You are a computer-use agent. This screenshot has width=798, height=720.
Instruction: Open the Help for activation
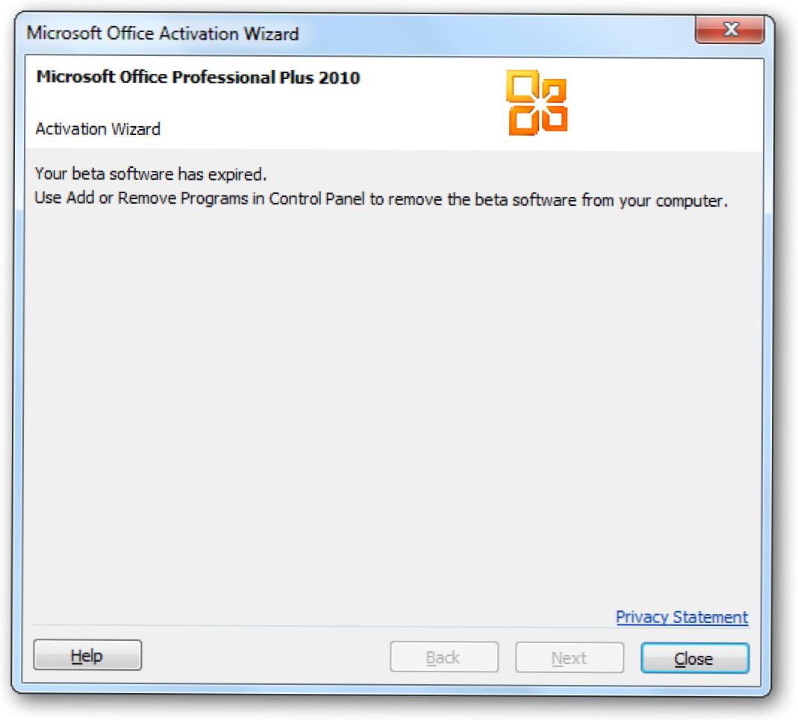point(87,657)
